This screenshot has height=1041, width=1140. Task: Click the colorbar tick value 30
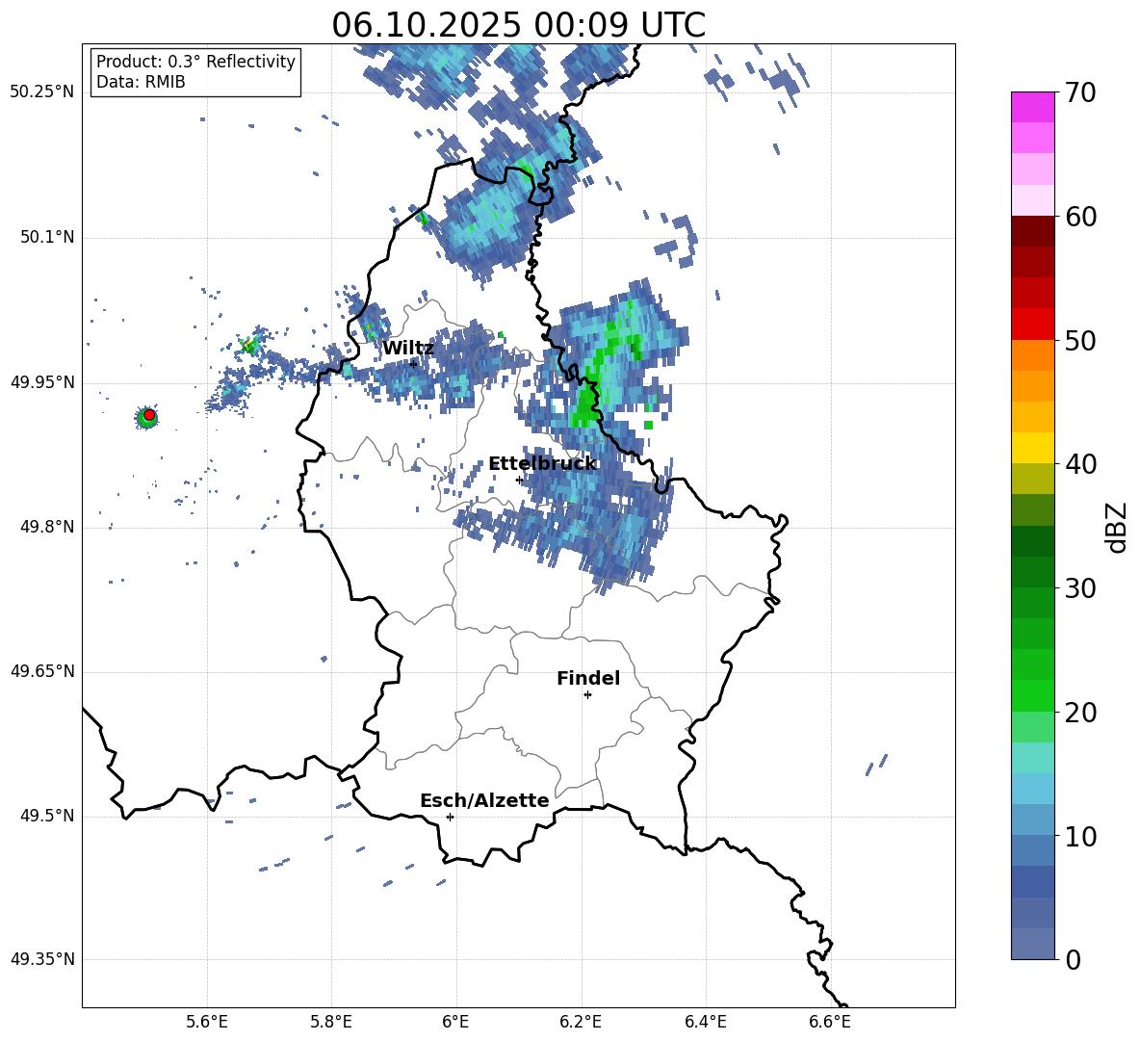[x=1080, y=588]
